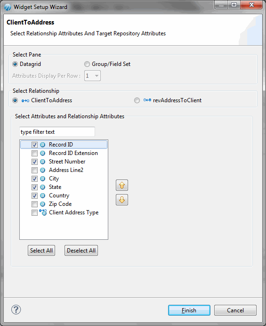Select the Zip Code row label
266x326 pixels.
60,204
